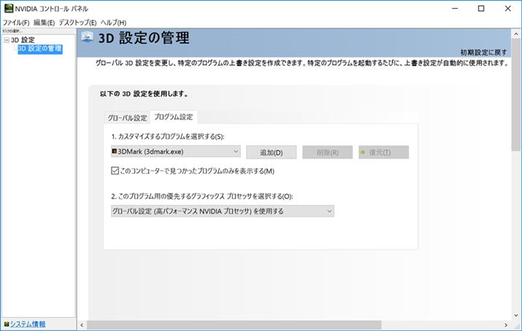The width and height of the screenshot is (522, 331).
Task: Click the vertical scrollbar thumb
Action: coord(516,95)
